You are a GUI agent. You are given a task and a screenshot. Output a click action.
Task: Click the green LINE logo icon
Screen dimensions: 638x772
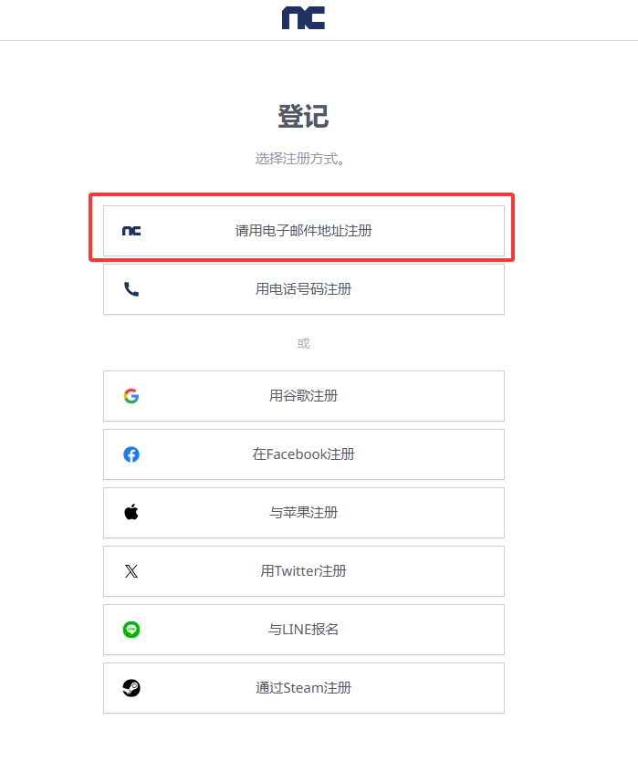[x=131, y=630]
